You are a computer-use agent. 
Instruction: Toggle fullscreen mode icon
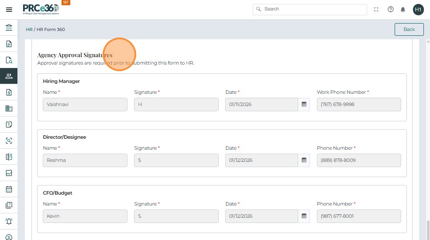[376, 9]
